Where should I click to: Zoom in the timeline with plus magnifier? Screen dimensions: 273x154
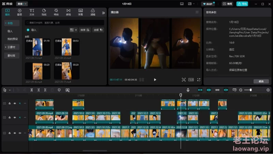click(x=268, y=90)
